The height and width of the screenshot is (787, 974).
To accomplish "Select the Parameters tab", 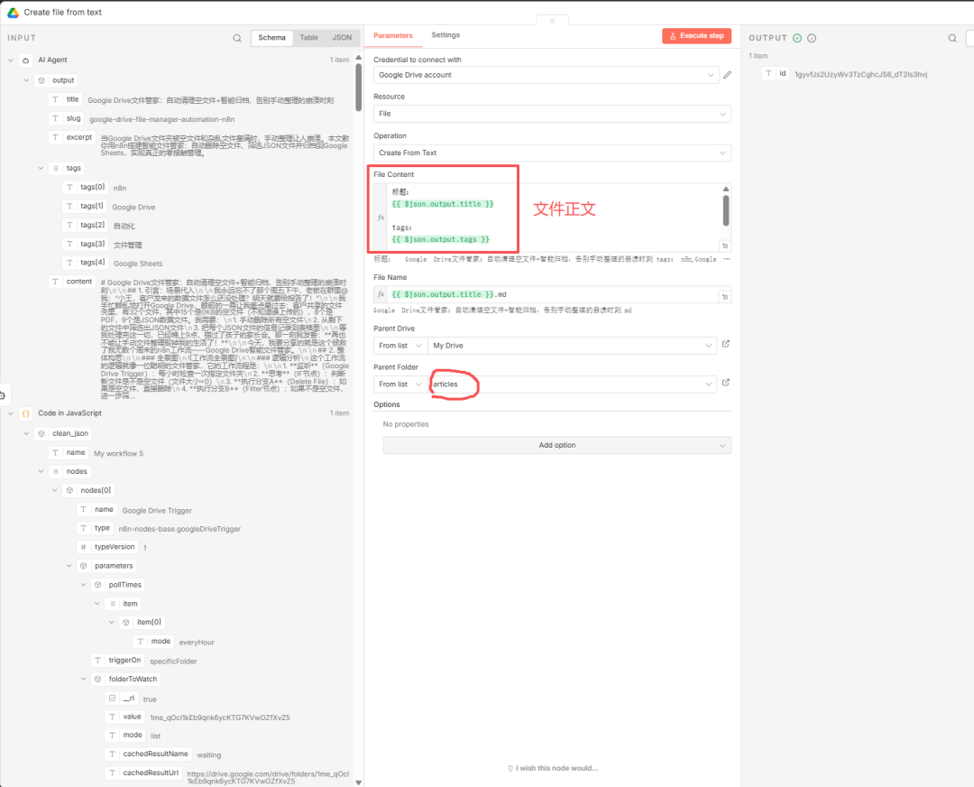I will point(393,35).
